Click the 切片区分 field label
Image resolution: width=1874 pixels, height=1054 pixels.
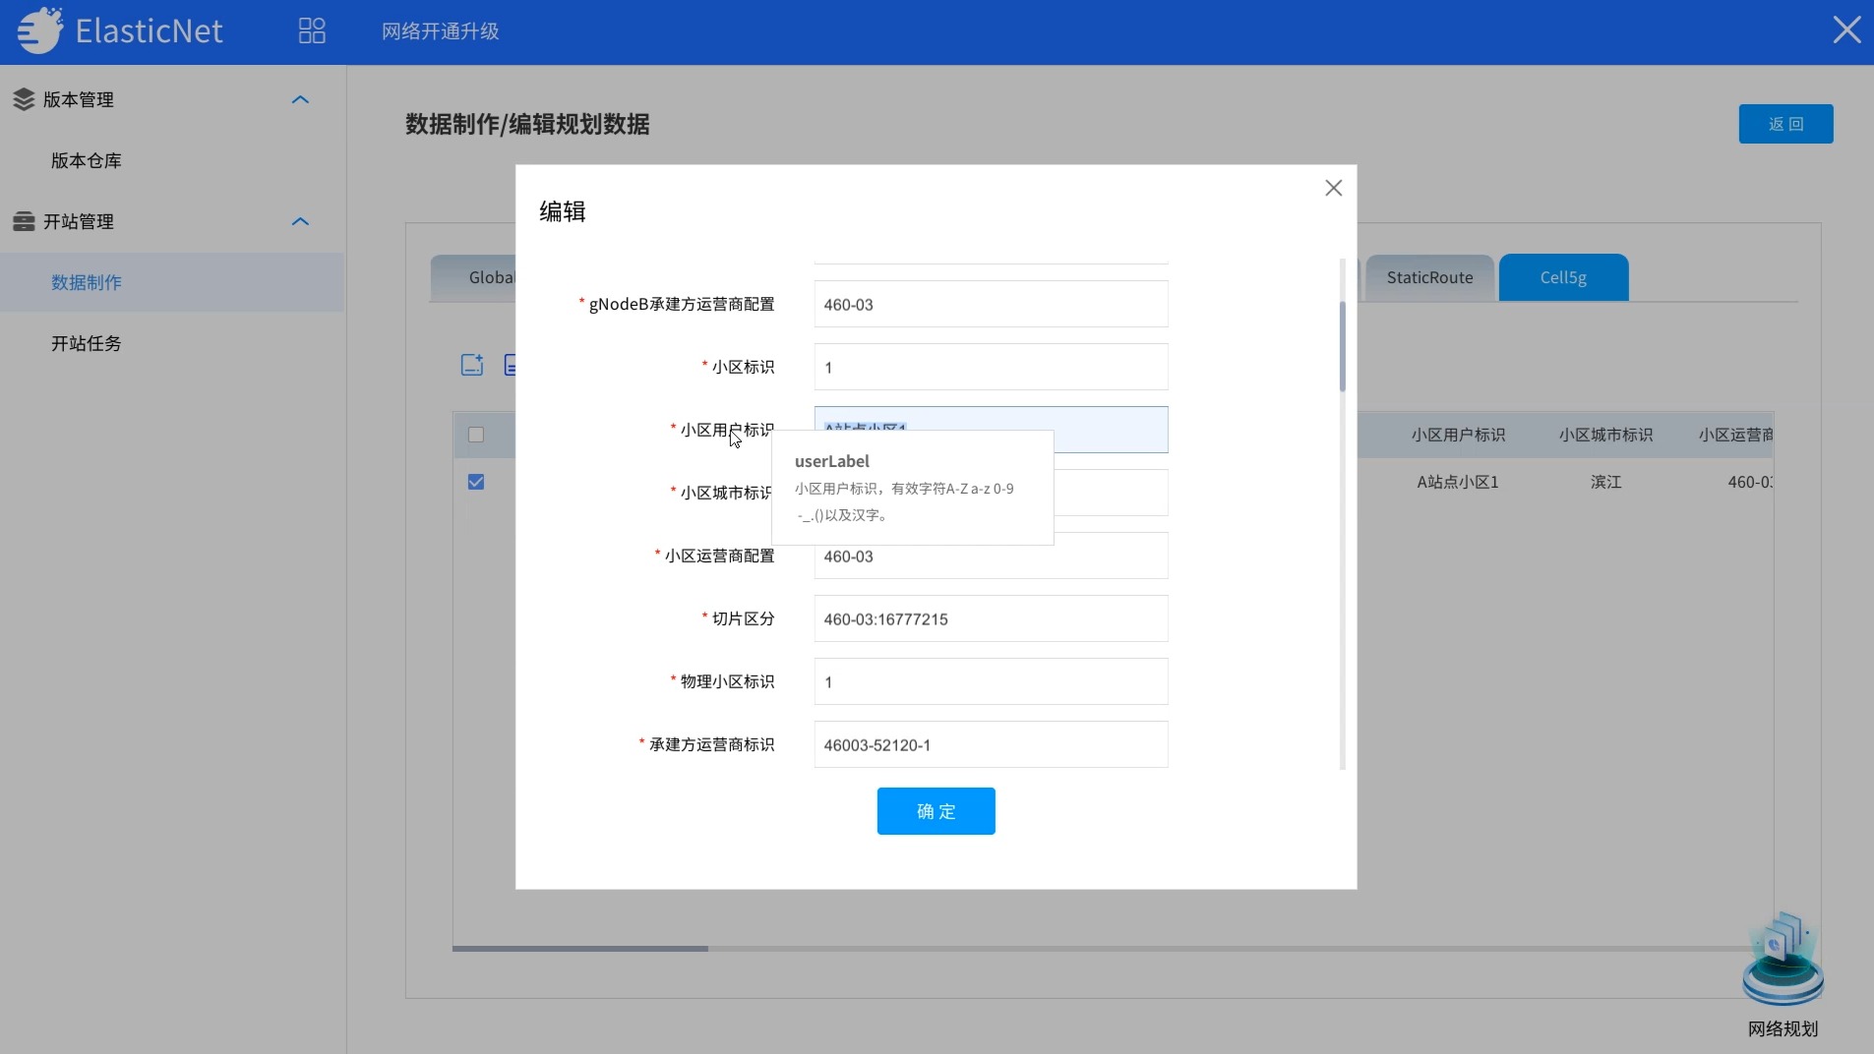click(x=744, y=618)
